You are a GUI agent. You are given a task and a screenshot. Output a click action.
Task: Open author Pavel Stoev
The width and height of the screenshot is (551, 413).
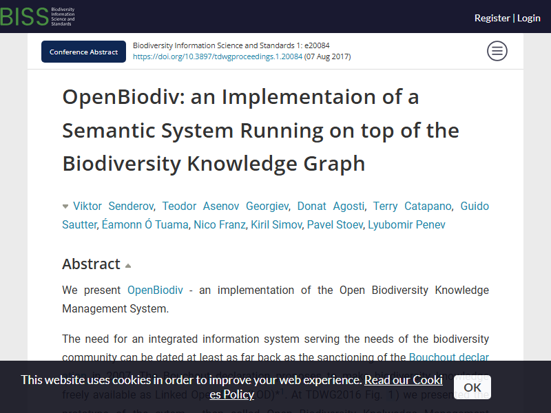[335, 224]
